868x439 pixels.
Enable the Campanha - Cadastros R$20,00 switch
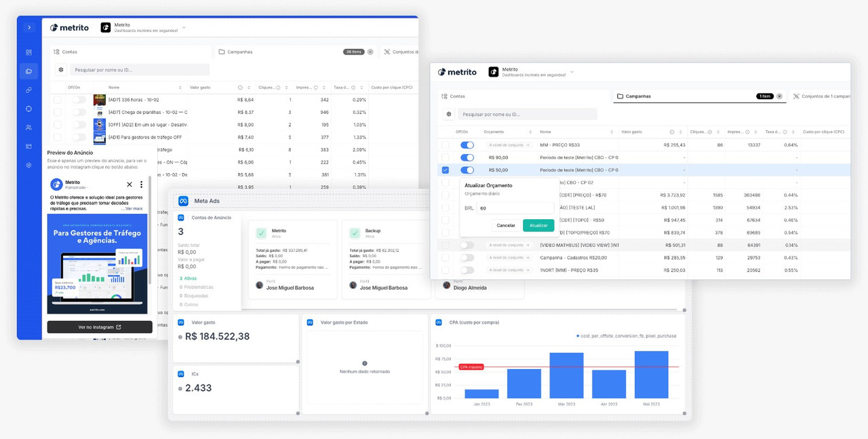[x=467, y=258]
